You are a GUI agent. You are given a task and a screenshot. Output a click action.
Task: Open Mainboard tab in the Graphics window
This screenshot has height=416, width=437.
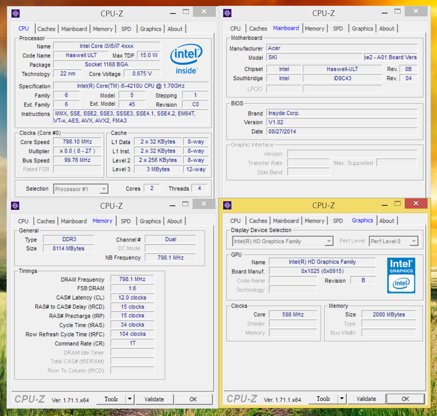286,221
